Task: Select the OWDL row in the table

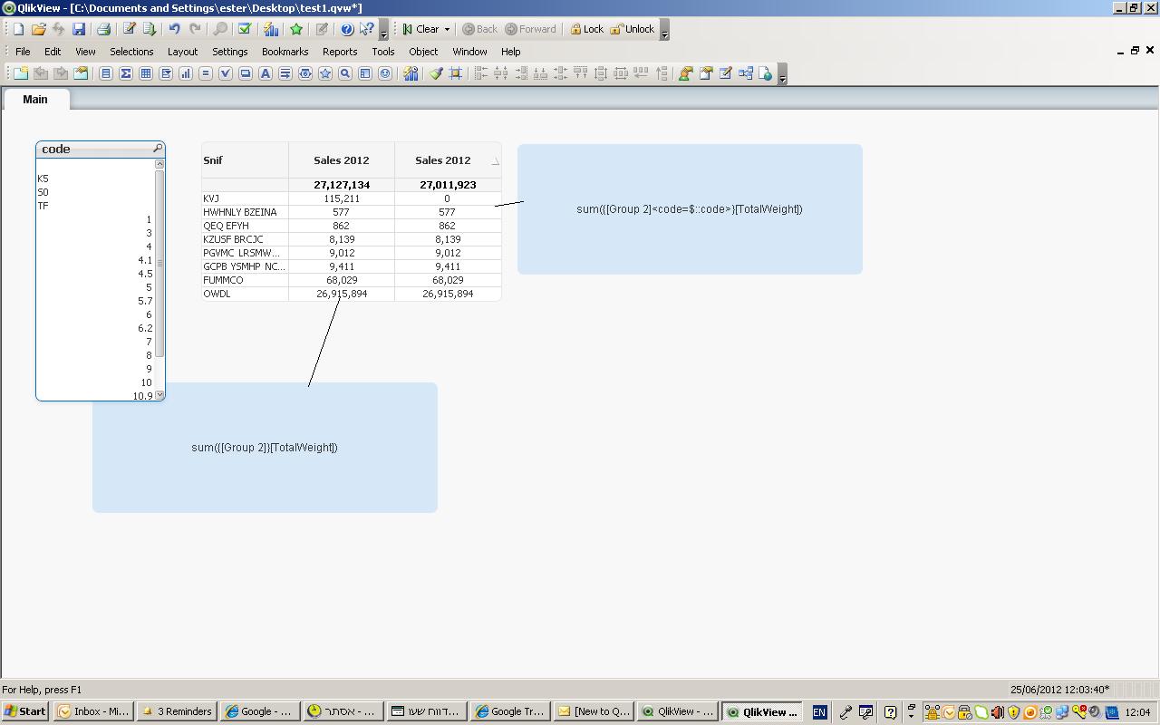Action: click(245, 294)
